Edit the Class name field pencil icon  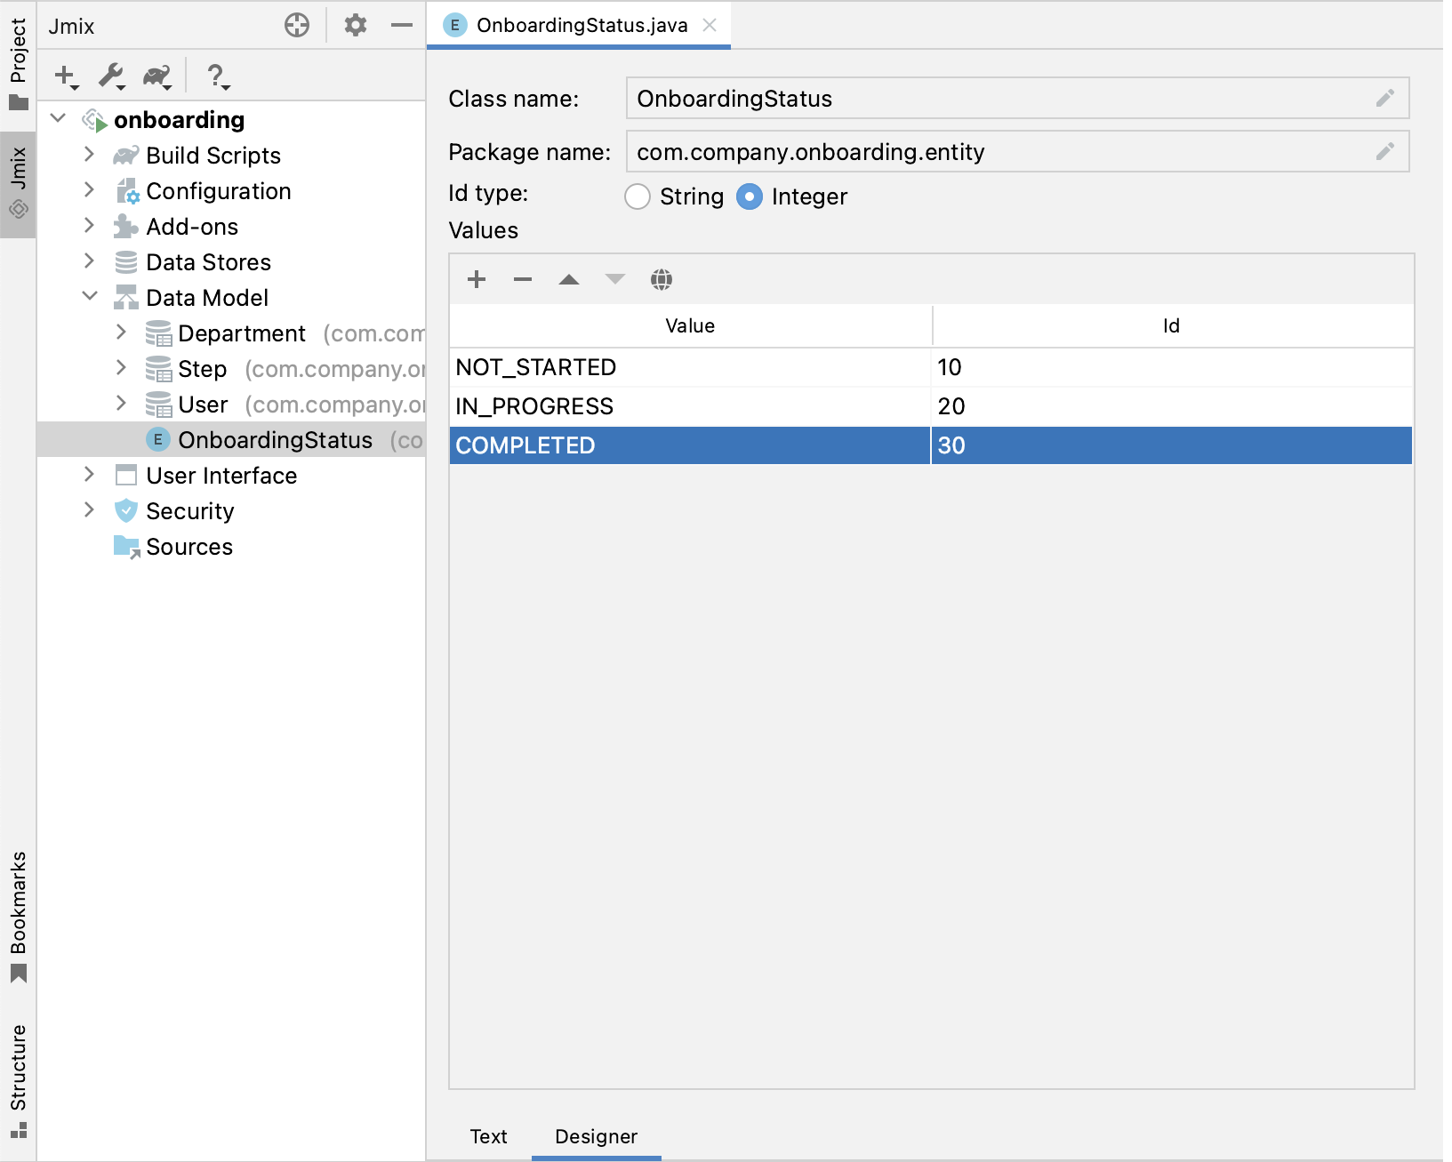(1385, 99)
